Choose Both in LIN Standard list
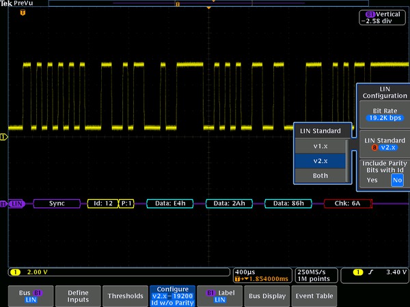The width and height of the screenshot is (410, 307). click(x=320, y=175)
